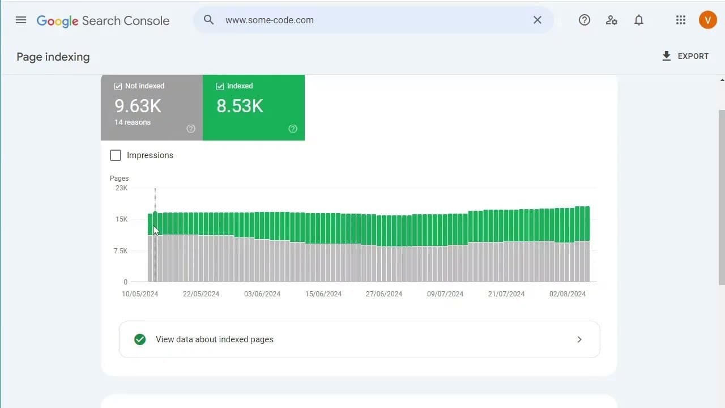
Task: Open the Google apps grid
Action: (x=681, y=20)
